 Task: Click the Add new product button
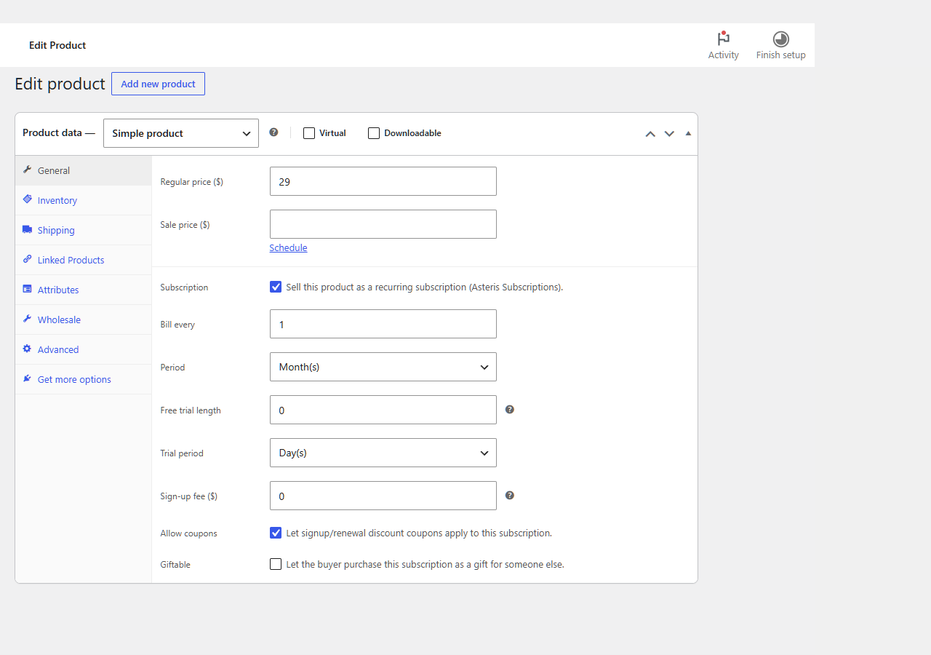tap(158, 84)
